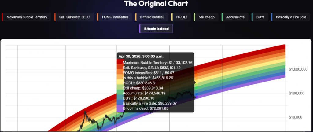Image resolution: width=313 pixels, height=132 pixels.
Task: Click the $1,000,000 axis label
Action: coord(298,69)
